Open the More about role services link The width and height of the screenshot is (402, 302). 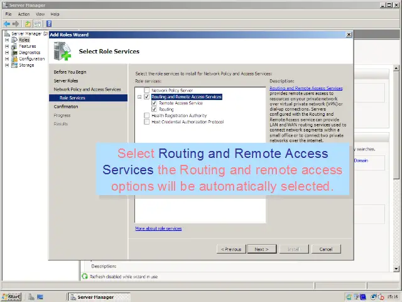[158, 228]
